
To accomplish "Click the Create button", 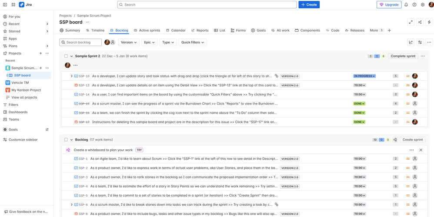I will [309, 5].
